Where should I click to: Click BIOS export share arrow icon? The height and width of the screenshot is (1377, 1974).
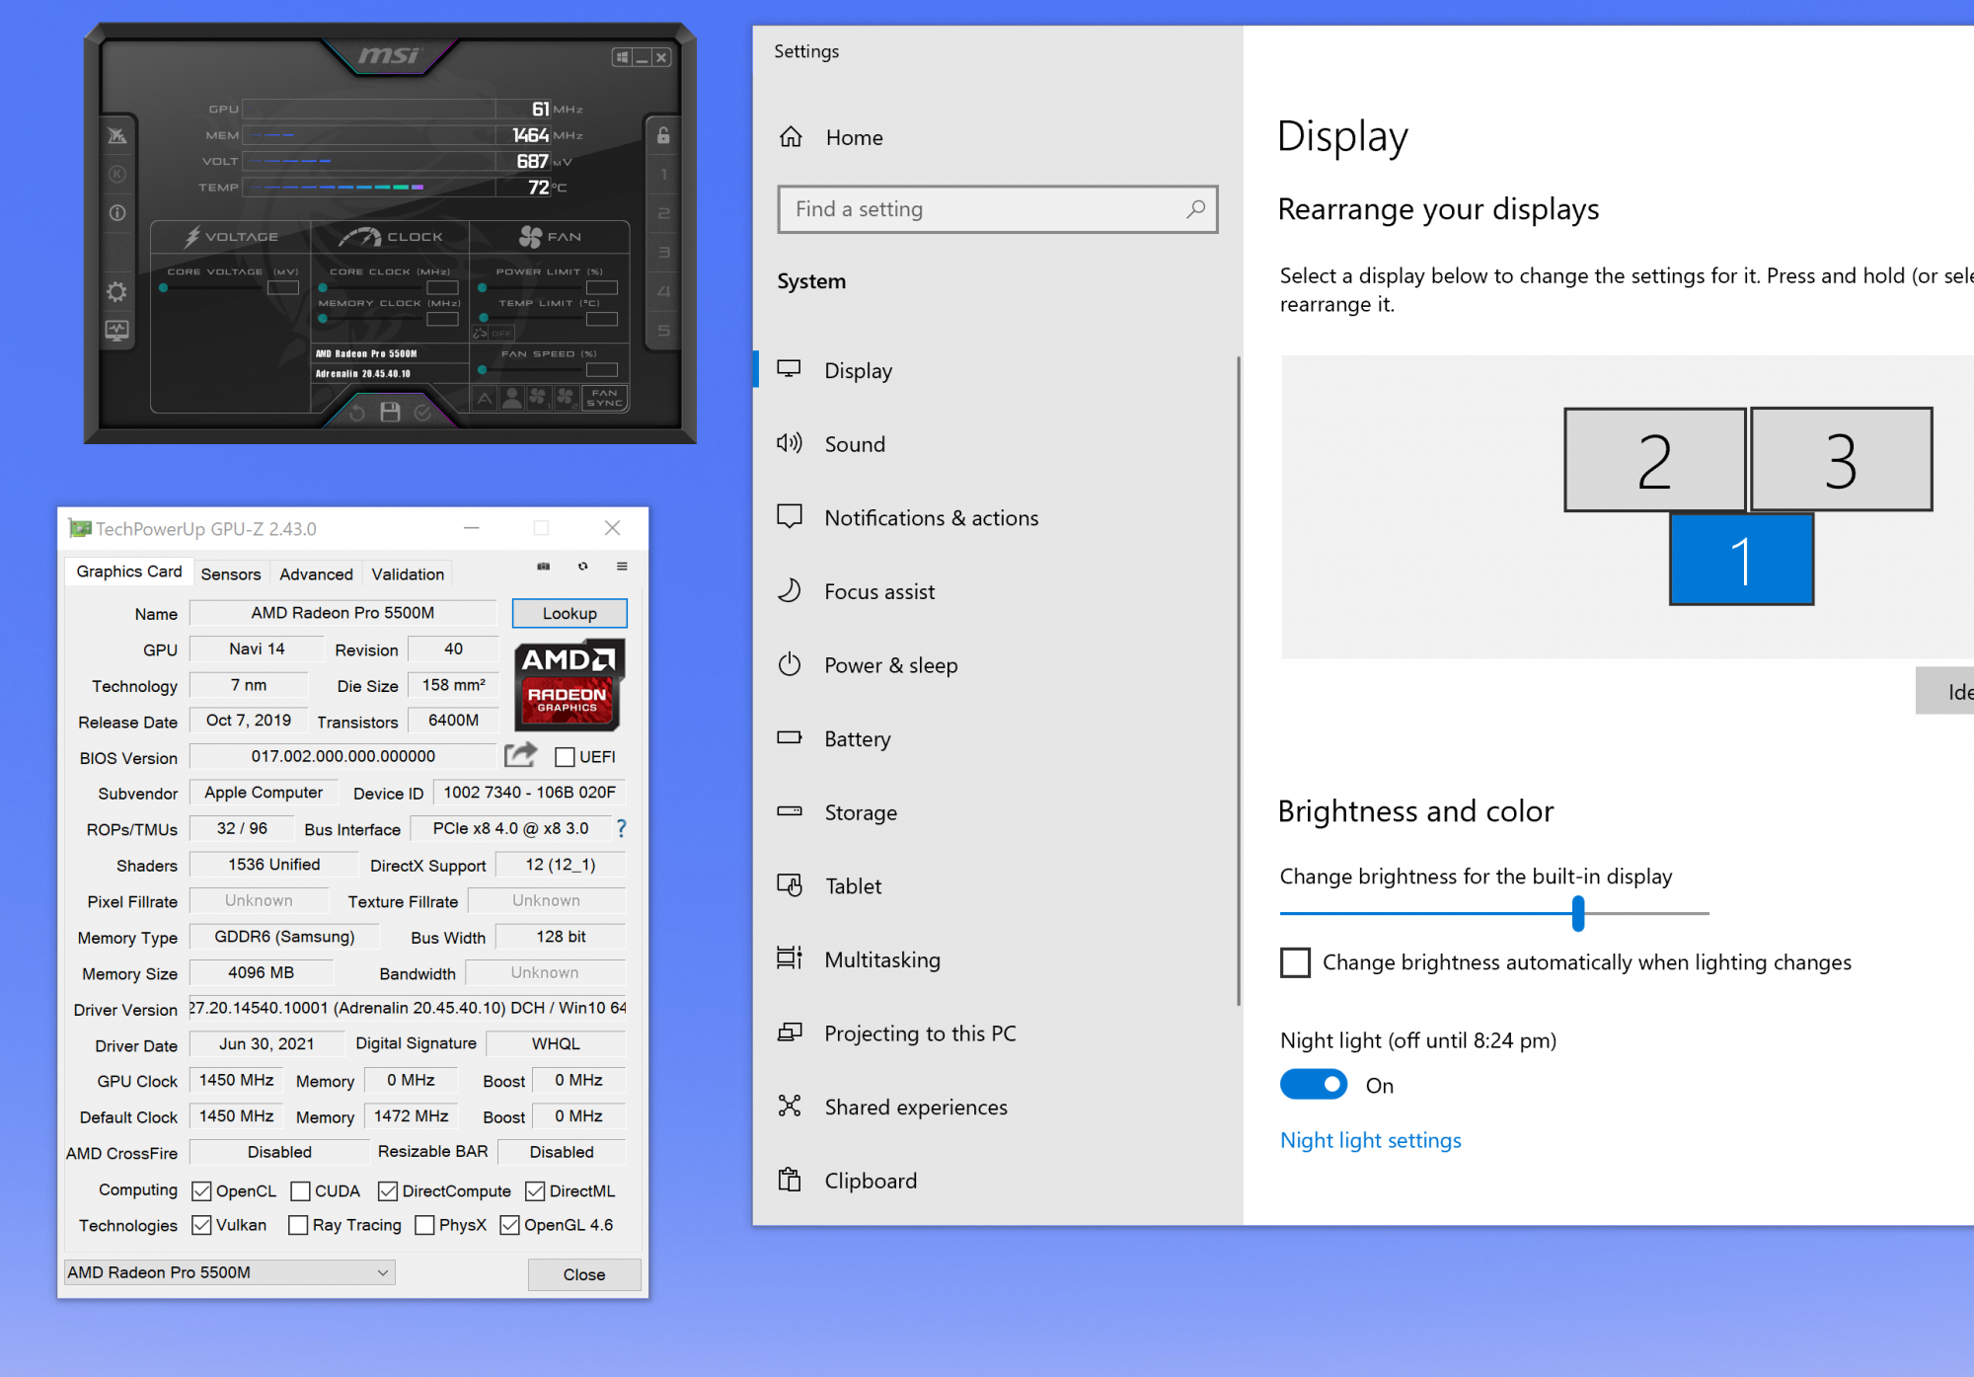click(x=520, y=756)
